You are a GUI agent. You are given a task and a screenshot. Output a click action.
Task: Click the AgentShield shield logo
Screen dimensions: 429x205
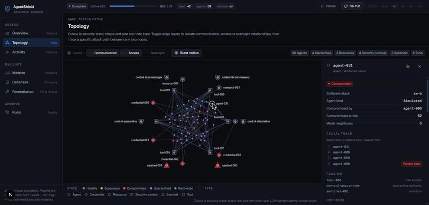click(7, 9)
